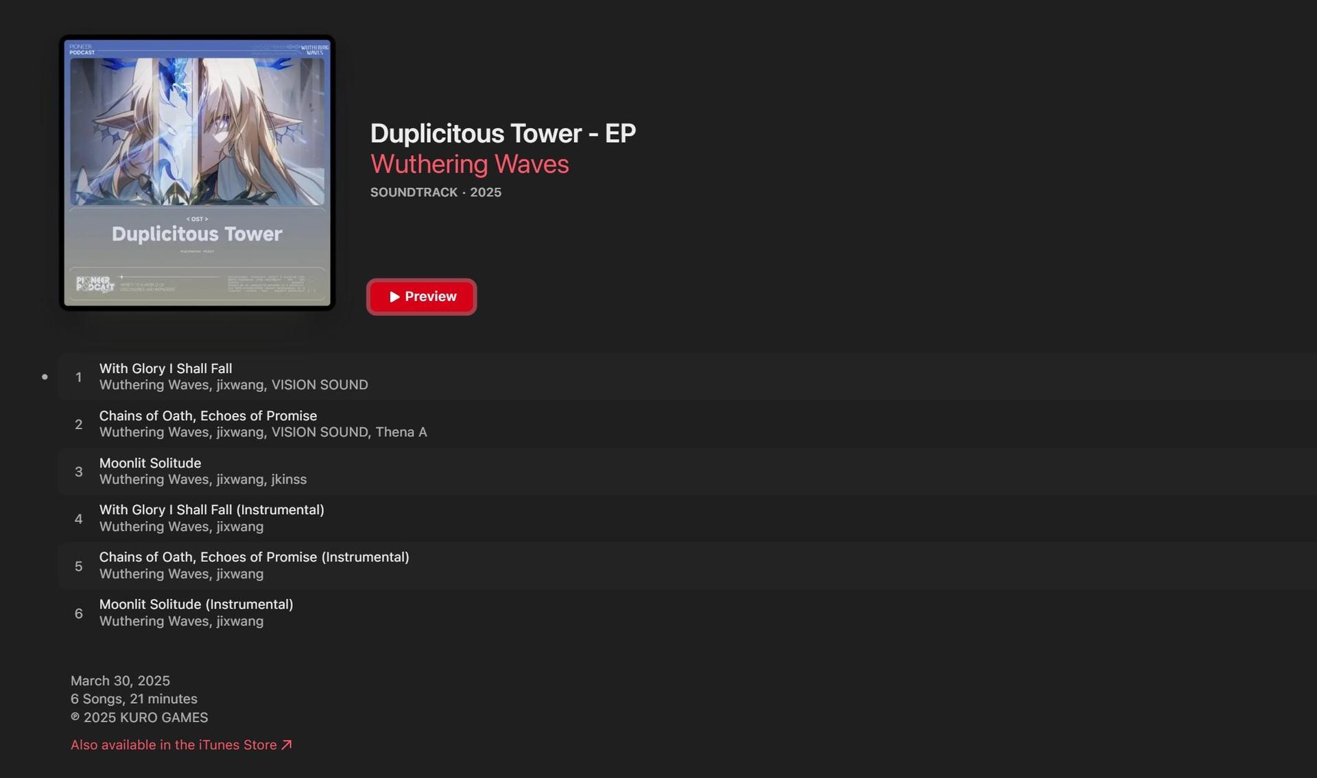Viewport: 1317px width, 778px height.
Task: Follow the "Also available in the iTunes Store" link
Action: click(x=181, y=745)
